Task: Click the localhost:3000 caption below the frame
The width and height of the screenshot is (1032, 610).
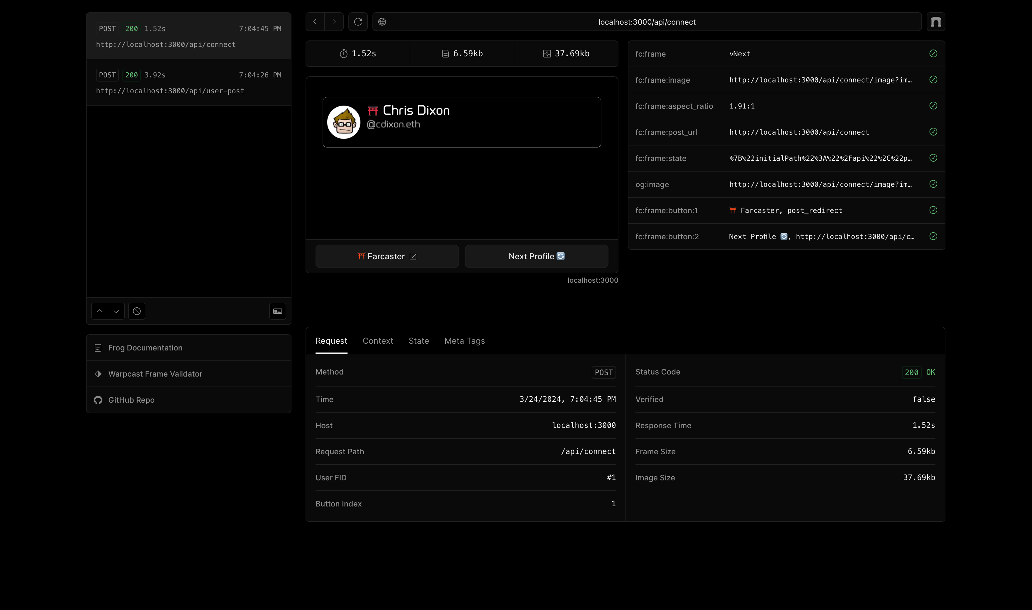Action: pyautogui.click(x=593, y=280)
